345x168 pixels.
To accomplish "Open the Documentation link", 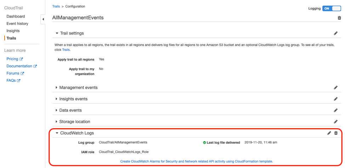I will click(x=19, y=66).
